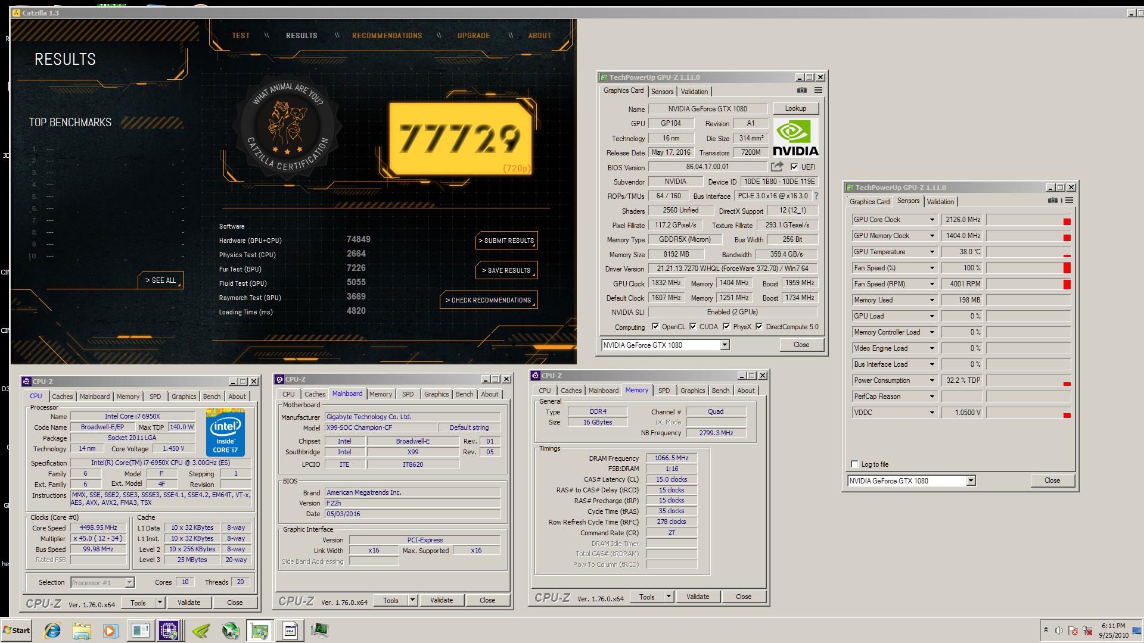Screen dimensions: 1144x643
Task: Toggle the OpenCL checkbox
Action: pyautogui.click(x=655, y=326)
